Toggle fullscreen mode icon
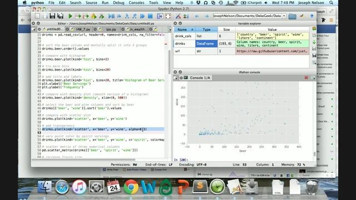 (168, 16)
